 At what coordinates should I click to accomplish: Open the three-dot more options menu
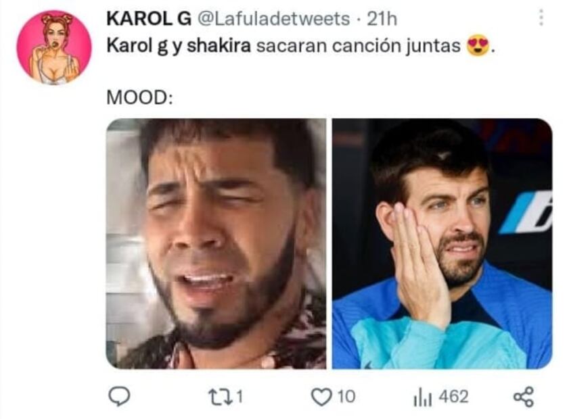pyautogui.click(x=541, y=18)
